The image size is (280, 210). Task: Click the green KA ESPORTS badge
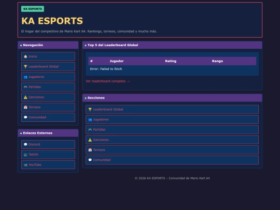pyautogui.click(x=33, y=9)
